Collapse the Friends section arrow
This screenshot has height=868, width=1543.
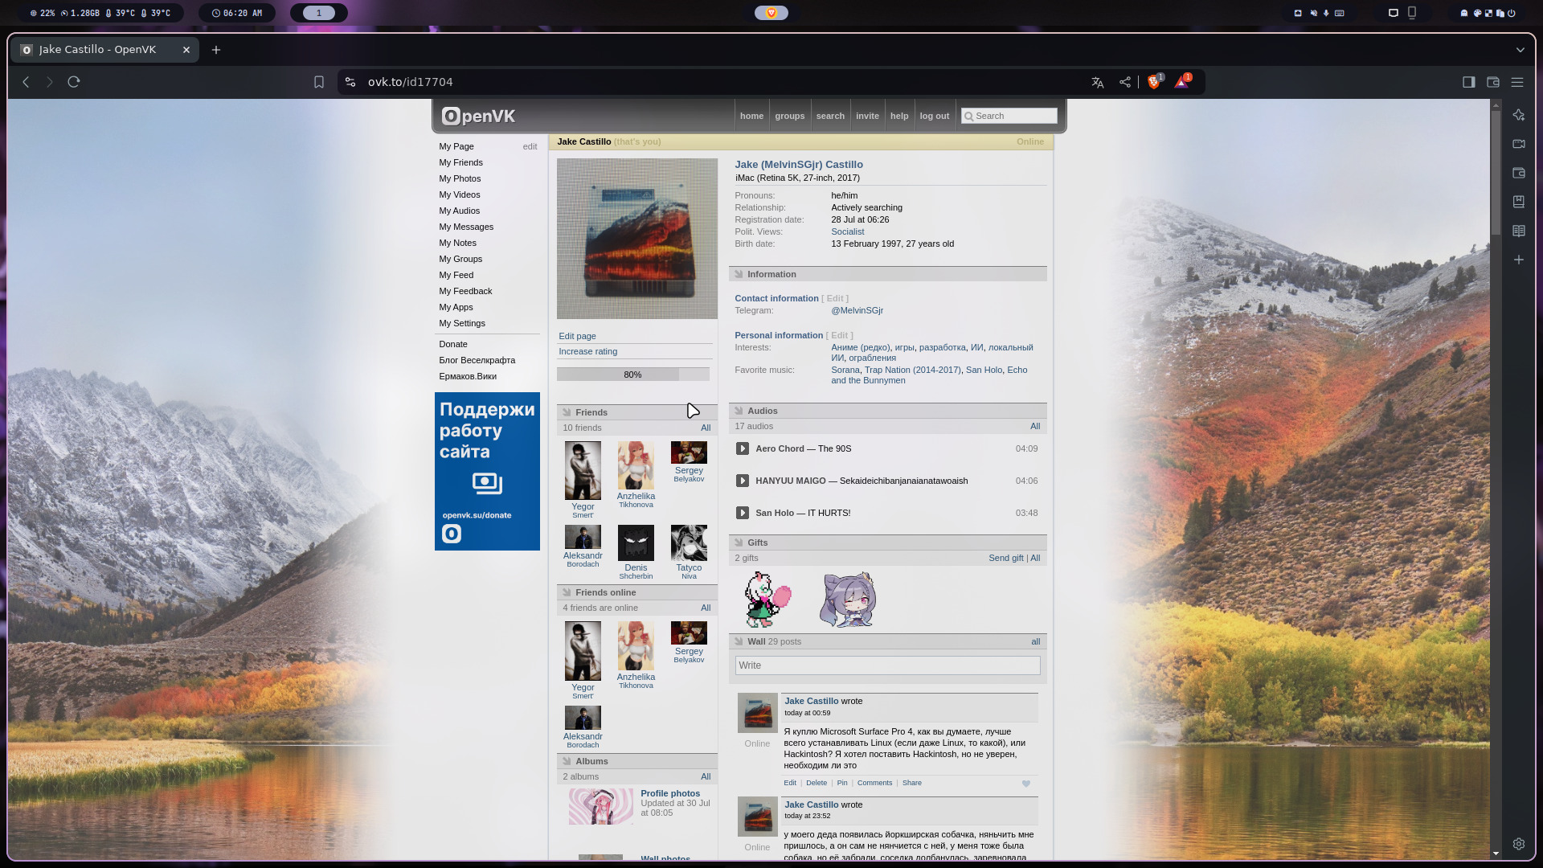tap(567, 412)
